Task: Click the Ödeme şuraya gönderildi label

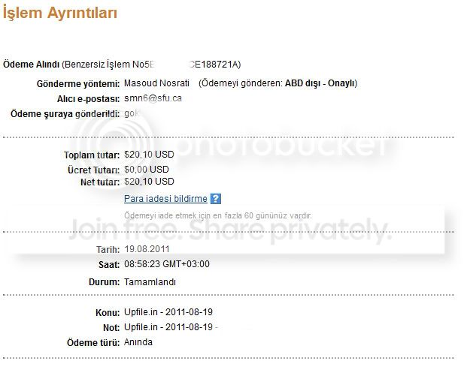Action: point(65,113)
